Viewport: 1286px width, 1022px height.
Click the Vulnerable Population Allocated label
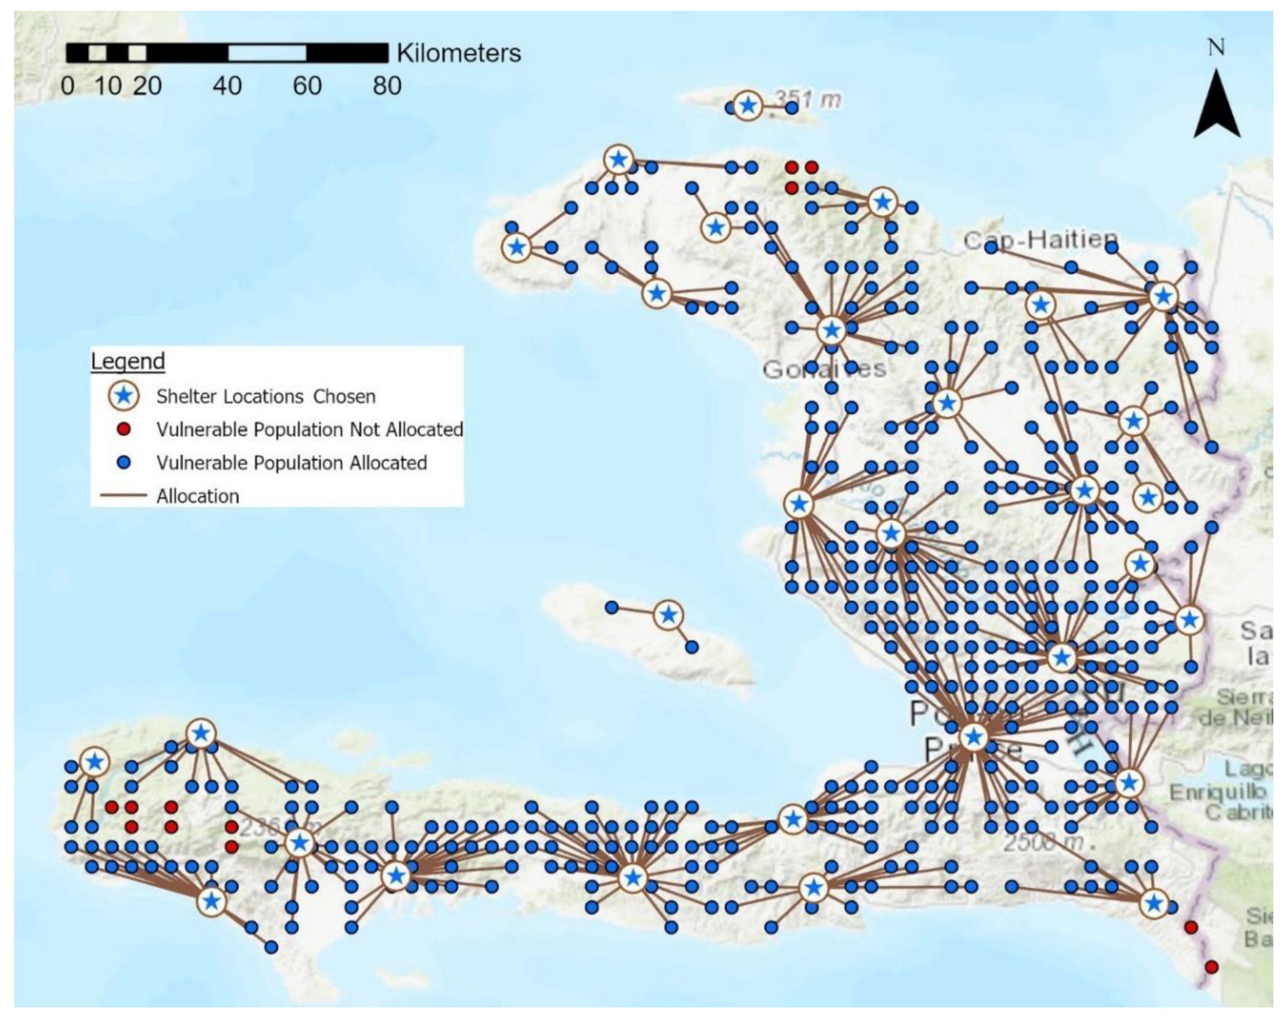(x=292, y=463)
